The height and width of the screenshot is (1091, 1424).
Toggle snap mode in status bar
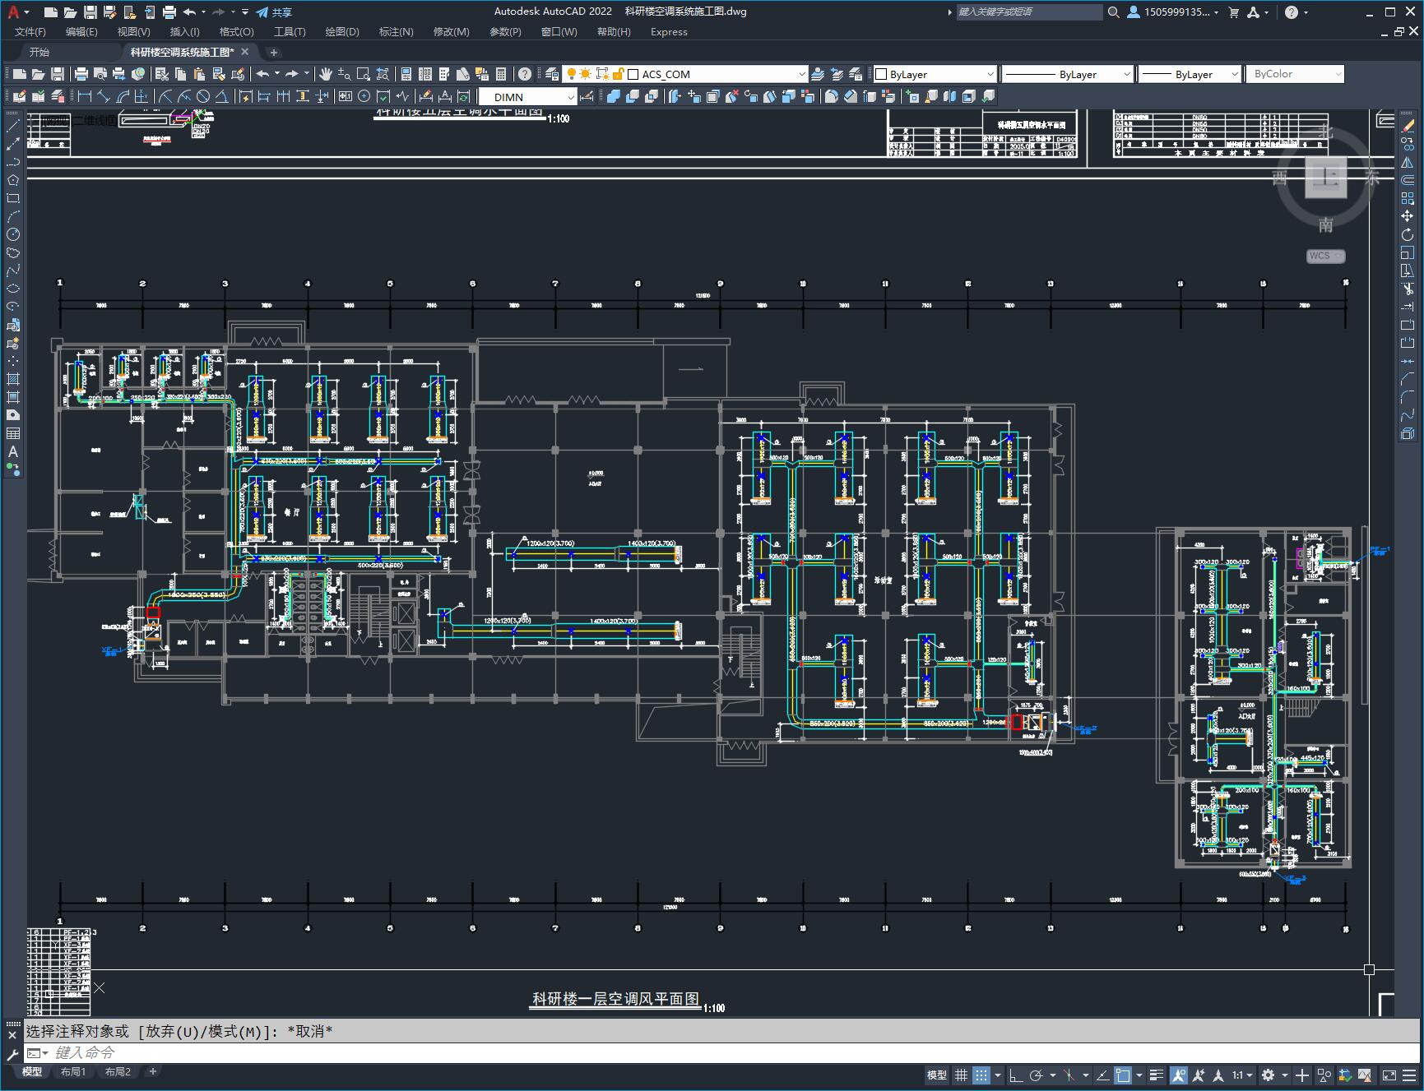[x=981, y=1075]
